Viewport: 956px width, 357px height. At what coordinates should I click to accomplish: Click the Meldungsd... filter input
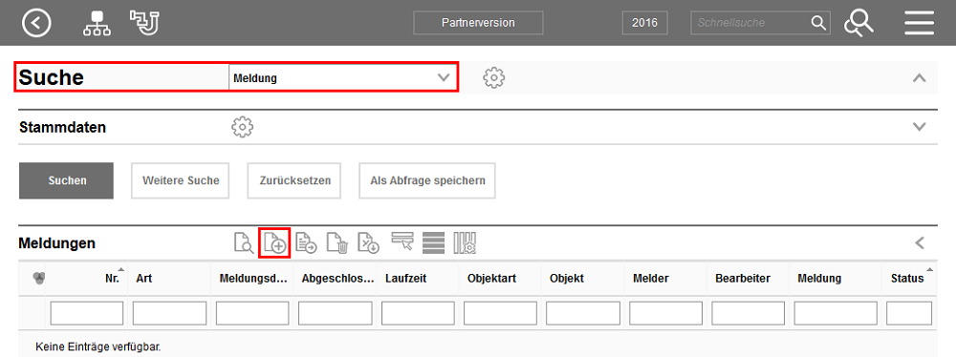pyautogui.click(x=252, y=313)
